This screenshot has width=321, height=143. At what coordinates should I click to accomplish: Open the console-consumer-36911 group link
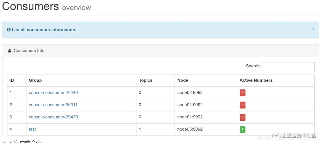point(53,105)
